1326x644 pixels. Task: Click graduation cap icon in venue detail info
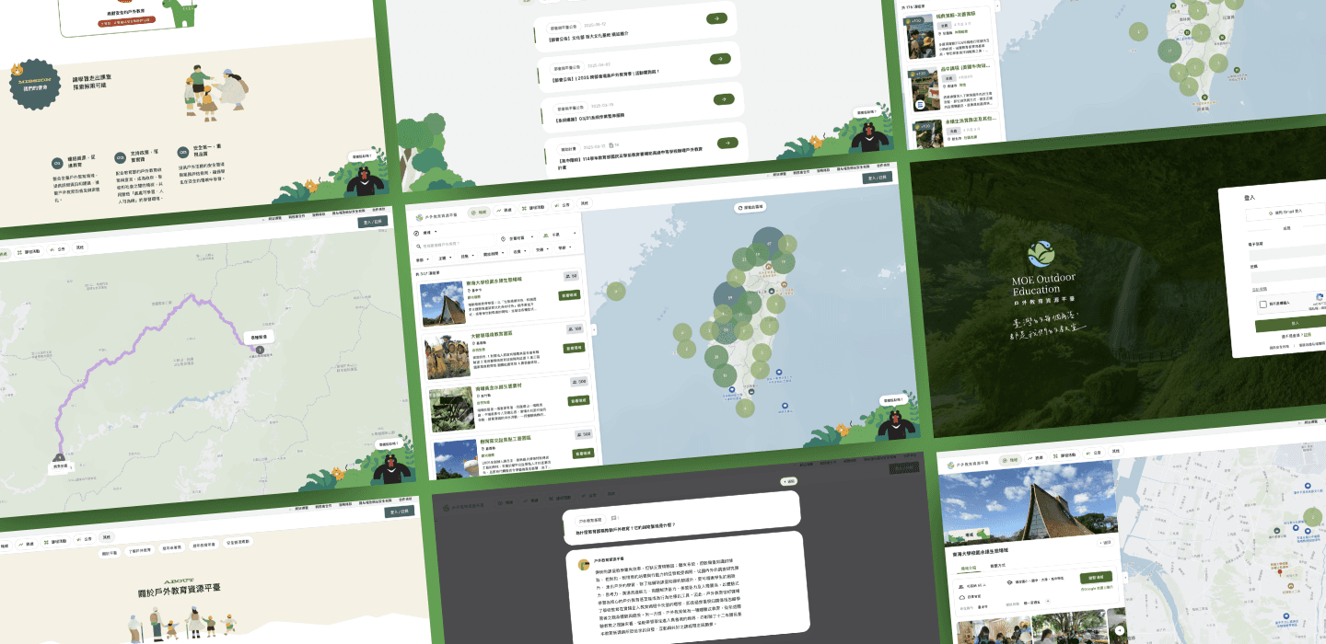click(x=1011, y=581)
